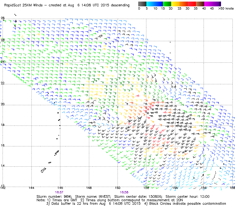Click the legend tick label 20

point(171,9)
